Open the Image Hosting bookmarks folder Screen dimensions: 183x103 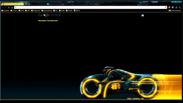(47, 11)
